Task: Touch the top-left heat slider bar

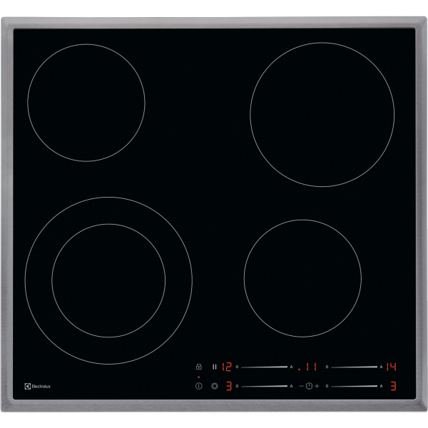Action: (x=264, y=367)
